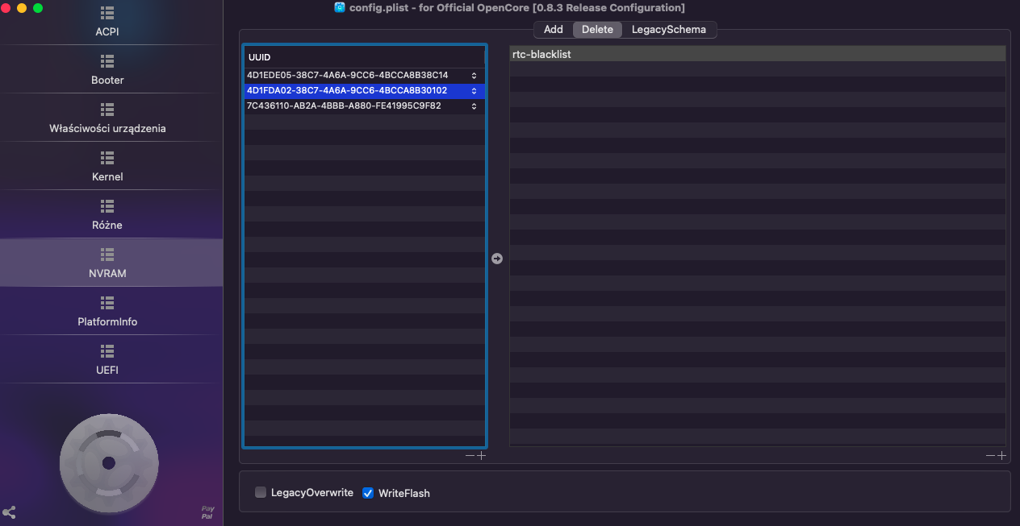The height and width of the screenshot is (526, 1020).
Task: Click the share icon in the sidebar corner
Action: pyautogui.click(x=10, y=512)
